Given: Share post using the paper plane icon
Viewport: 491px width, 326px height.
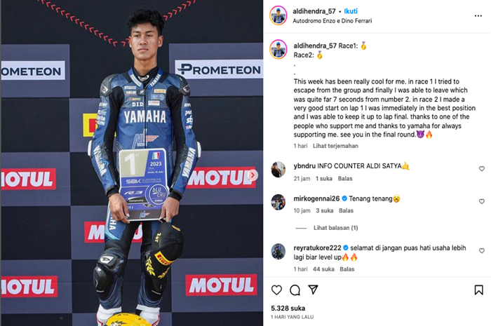Looking at the screenshot, I should (x=313, y=290).
